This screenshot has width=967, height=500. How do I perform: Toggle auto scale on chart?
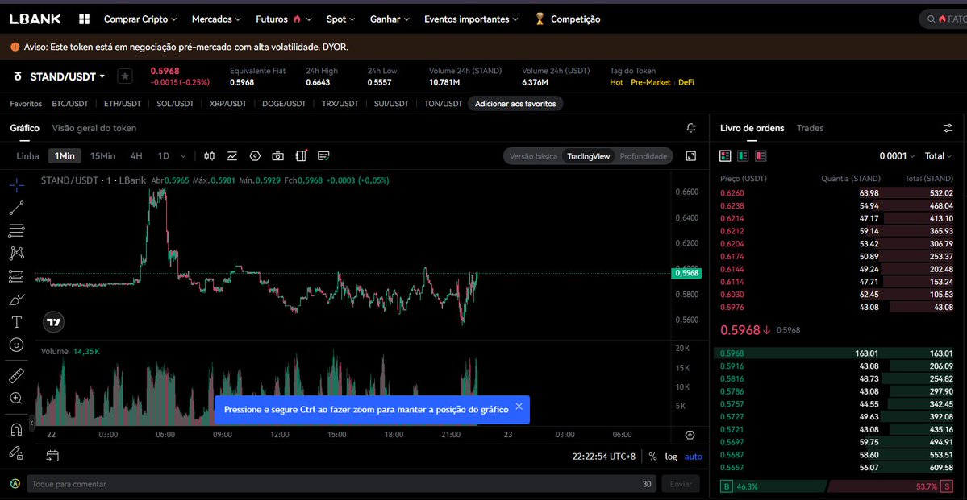click(693, 457)
